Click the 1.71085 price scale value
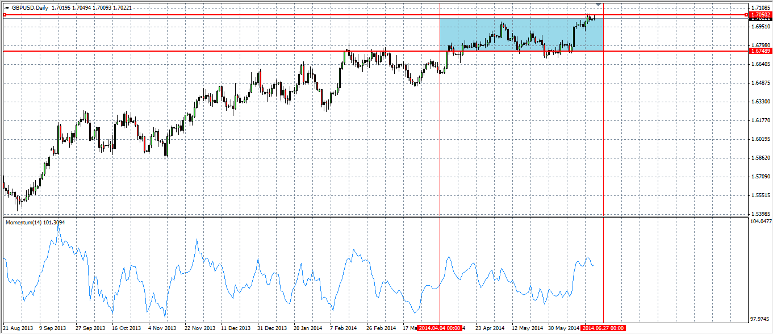 pos(760,7)
